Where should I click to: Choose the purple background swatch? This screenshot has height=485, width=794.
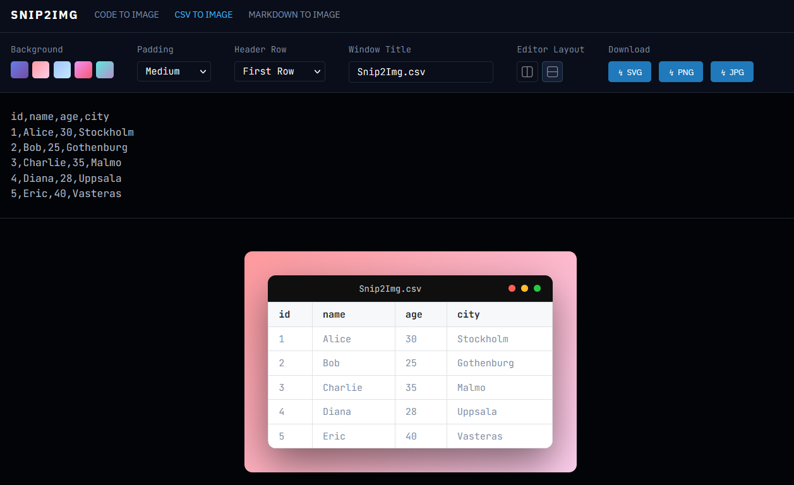20,69
